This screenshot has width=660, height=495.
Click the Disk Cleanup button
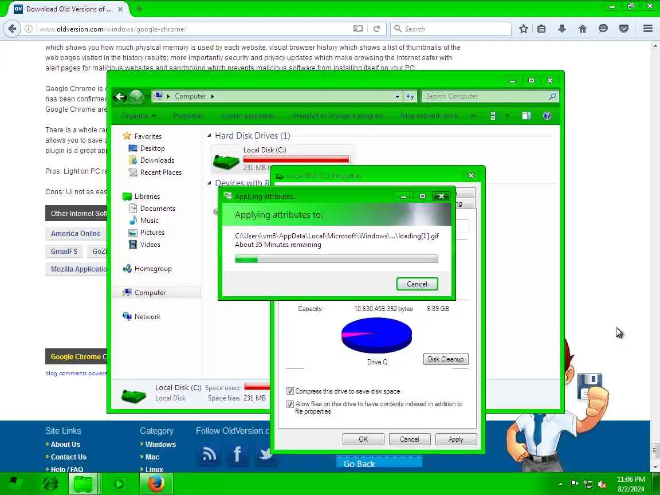(446, 359)
